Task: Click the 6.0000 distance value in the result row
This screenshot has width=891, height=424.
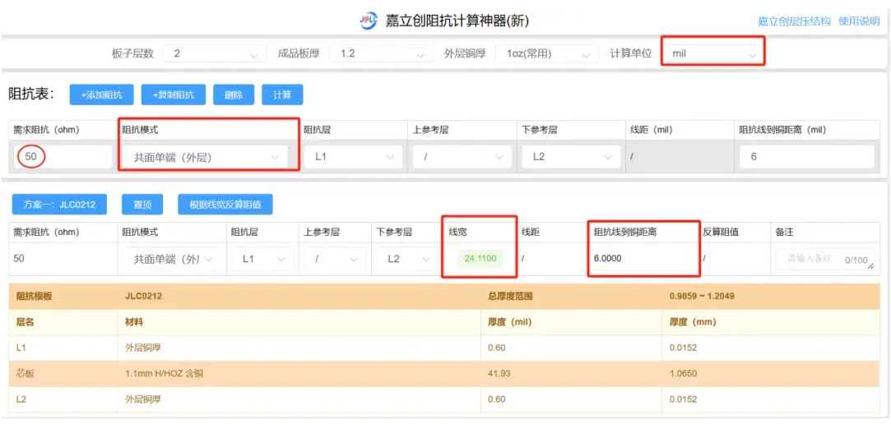Action: [607, 259]
